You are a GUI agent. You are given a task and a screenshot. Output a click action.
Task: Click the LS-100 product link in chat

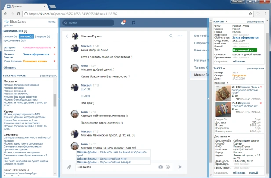[79, 89]
